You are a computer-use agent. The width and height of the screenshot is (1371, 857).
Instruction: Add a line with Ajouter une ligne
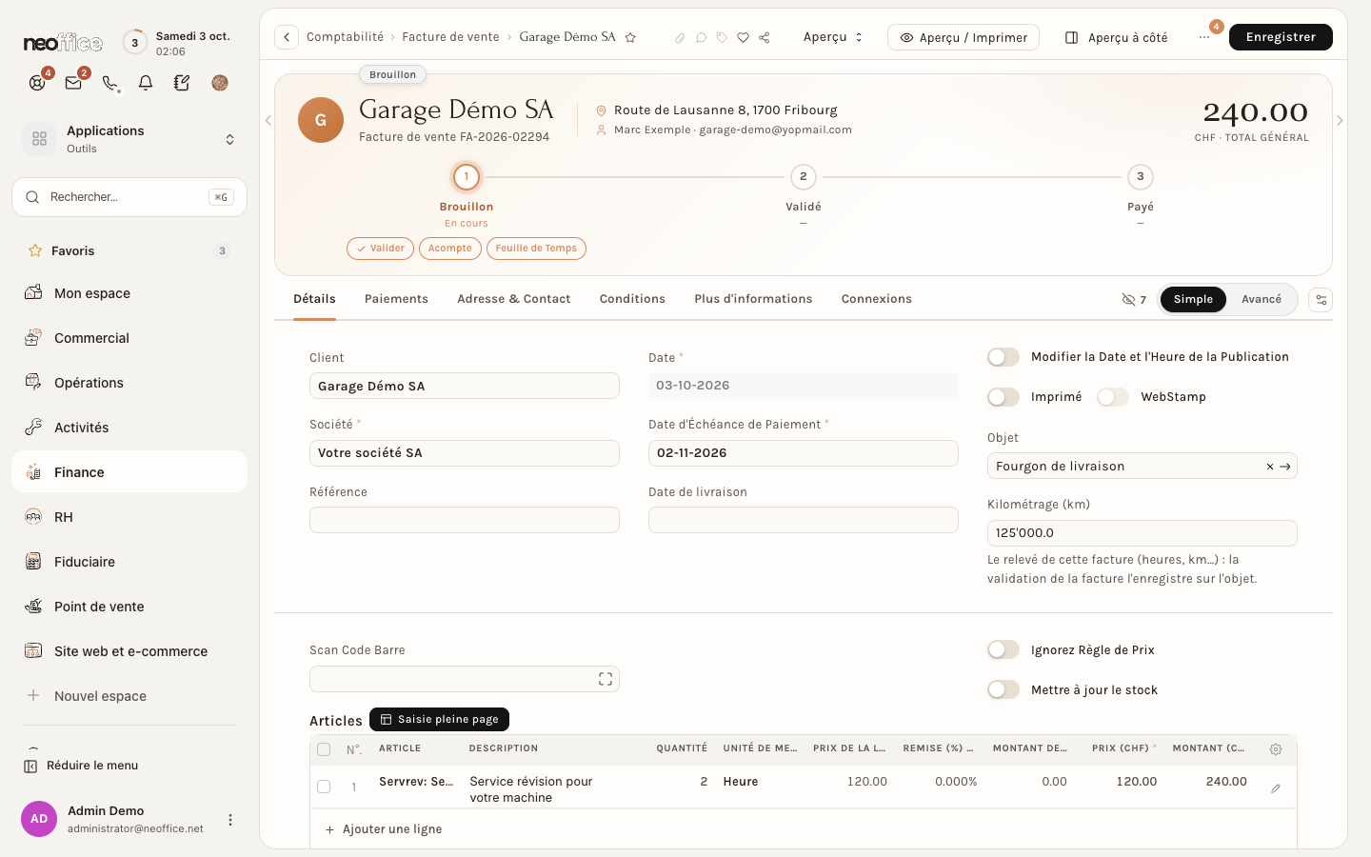click(384, 829)
